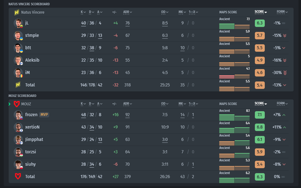Click iM's orange 4.6 score badge

[260, 72]
